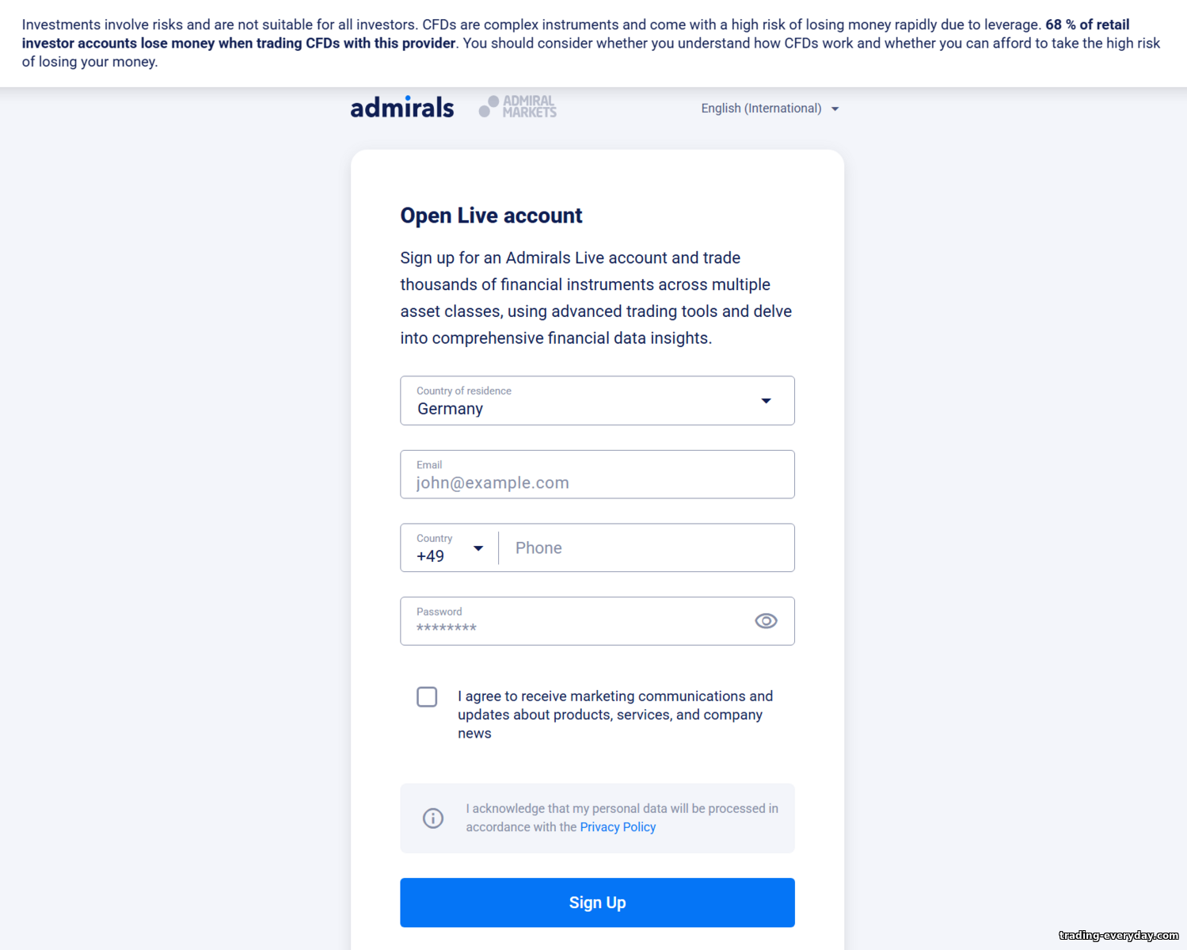Click the country code caret arrow
Viewport: 1187px width, 950px height.
[478, 548]
